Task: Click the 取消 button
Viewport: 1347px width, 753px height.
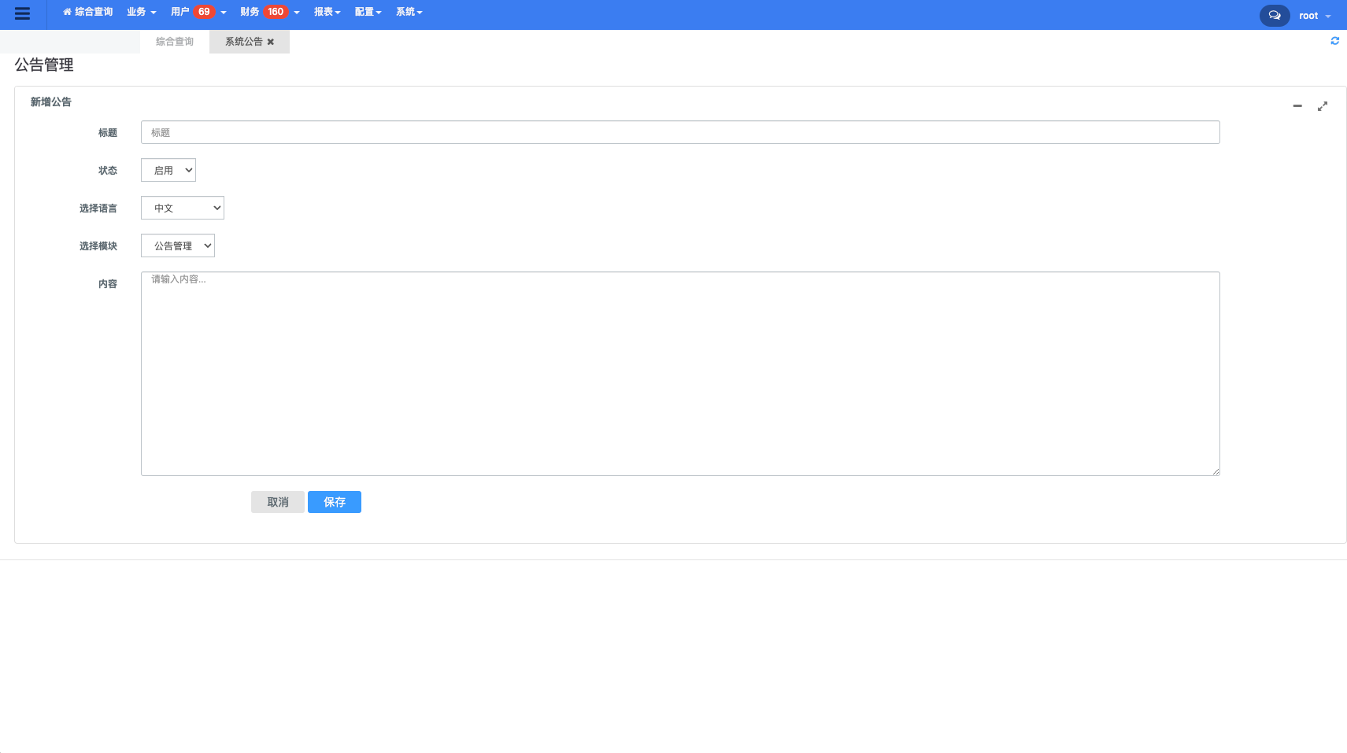Action: click(x=278, y=502)
